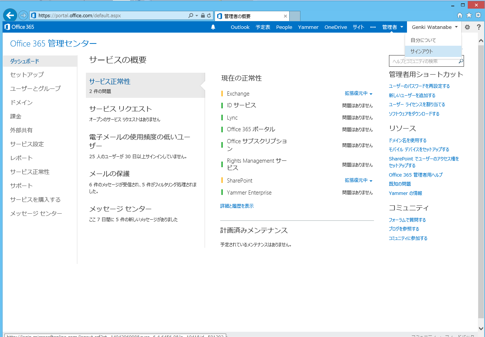Open favorites star icon
This screenshot has width=485, height=337.
(x=469, y=15)
